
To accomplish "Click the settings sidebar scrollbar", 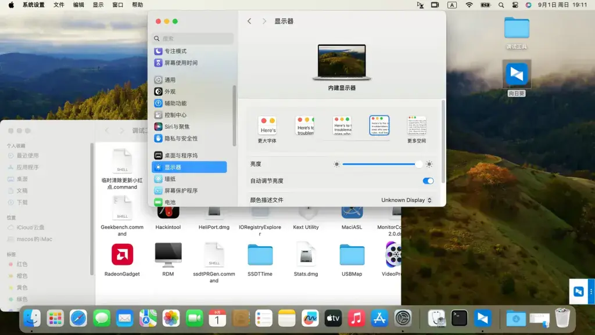I will pos(234,116).
